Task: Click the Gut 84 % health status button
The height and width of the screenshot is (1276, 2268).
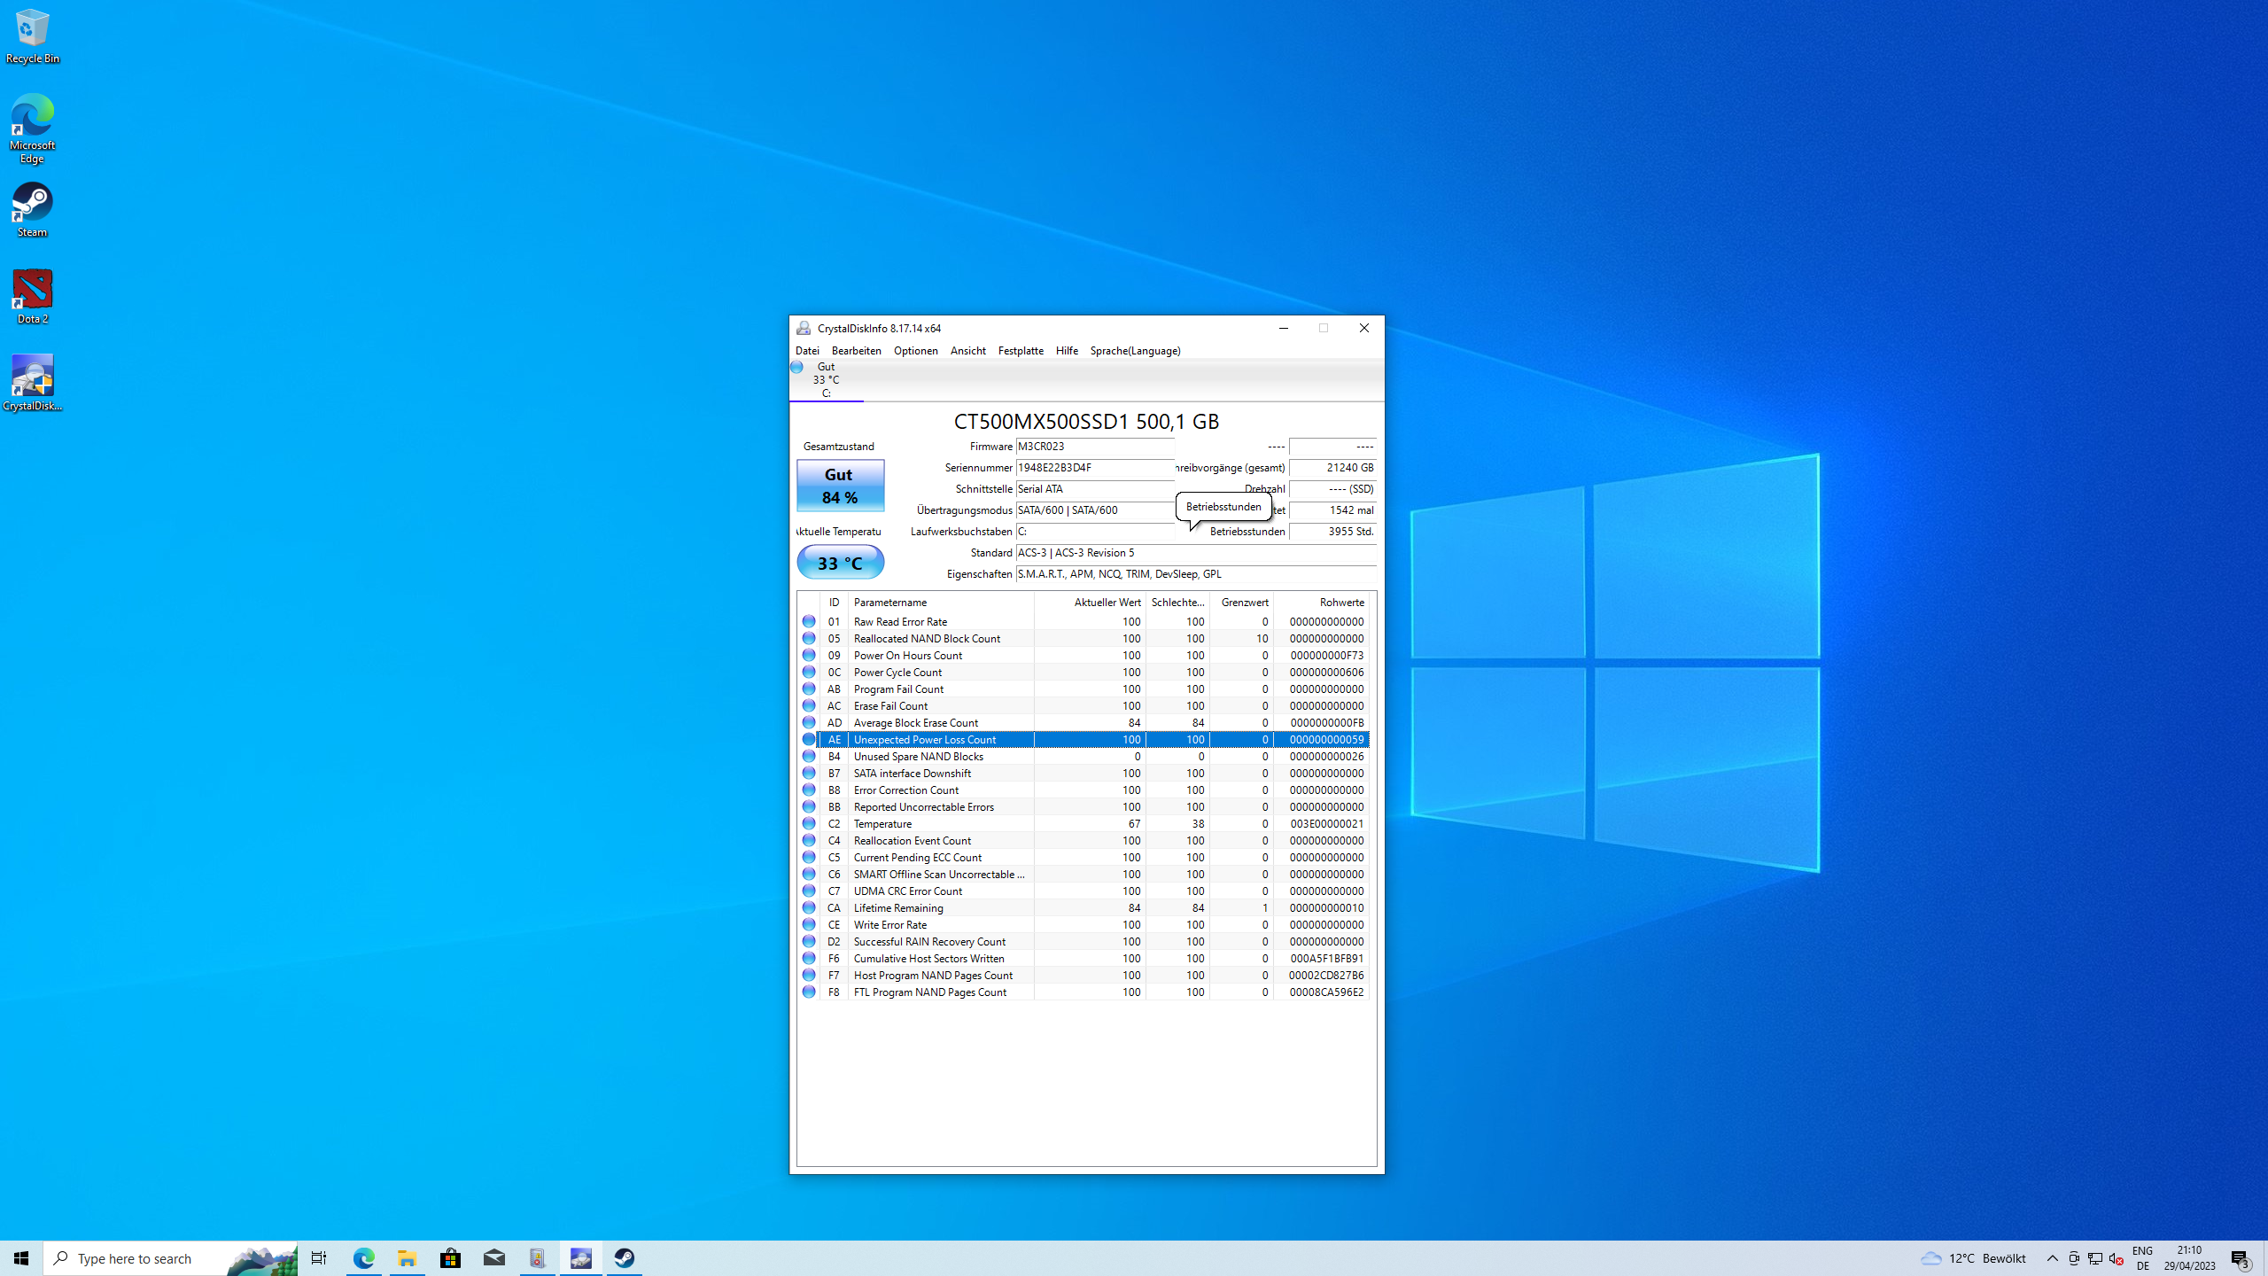Action: click(840, 486)
